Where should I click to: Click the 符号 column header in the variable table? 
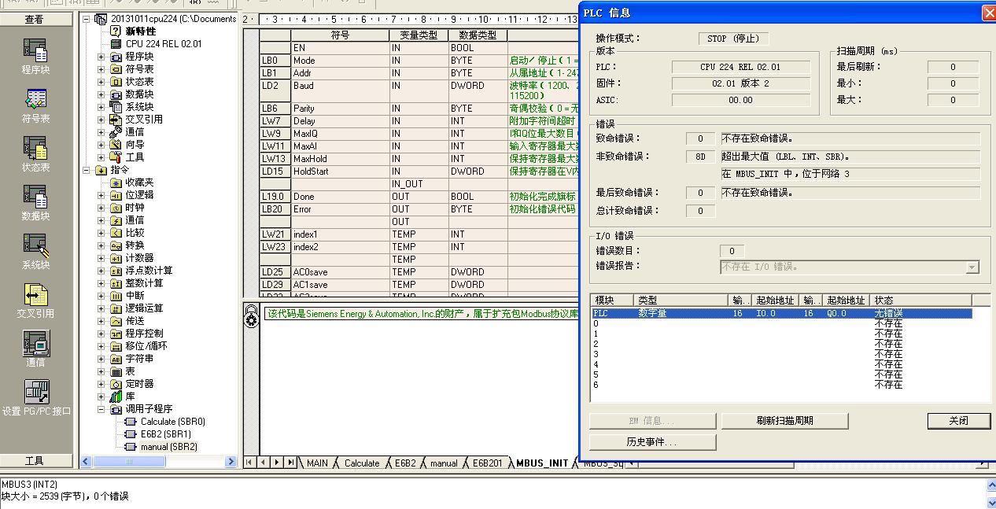[x=340, y=35]
